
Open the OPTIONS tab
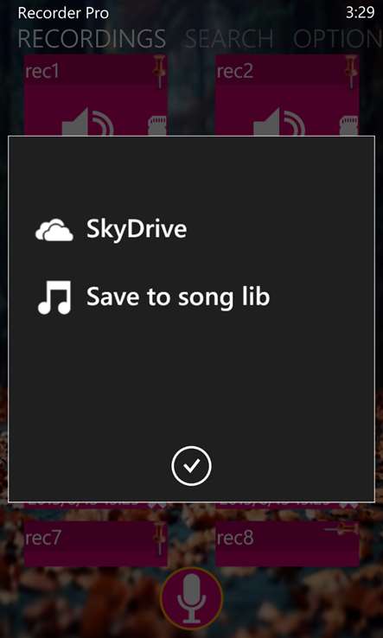click(338, 39)
